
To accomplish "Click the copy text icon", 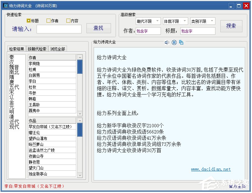I will (x=181, y=42).
